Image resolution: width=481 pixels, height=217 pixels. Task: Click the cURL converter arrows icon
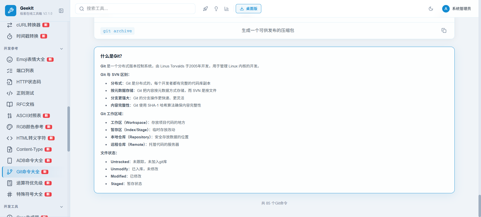pyautogui.click(x=10, y=25)
